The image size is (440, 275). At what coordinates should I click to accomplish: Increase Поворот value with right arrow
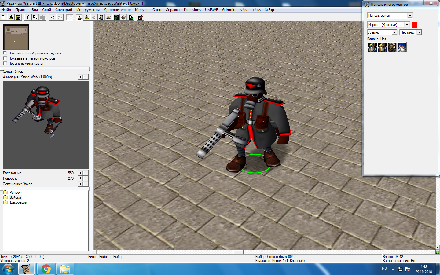(86, 178)
